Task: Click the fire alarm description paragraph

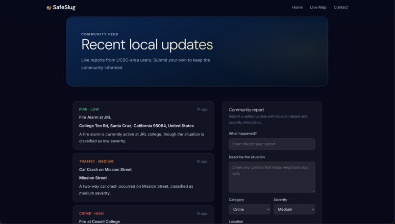Action: (x=142, y=137)
